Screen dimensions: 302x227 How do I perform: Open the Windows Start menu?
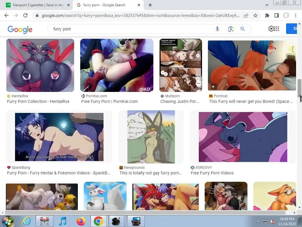[7, 221]
